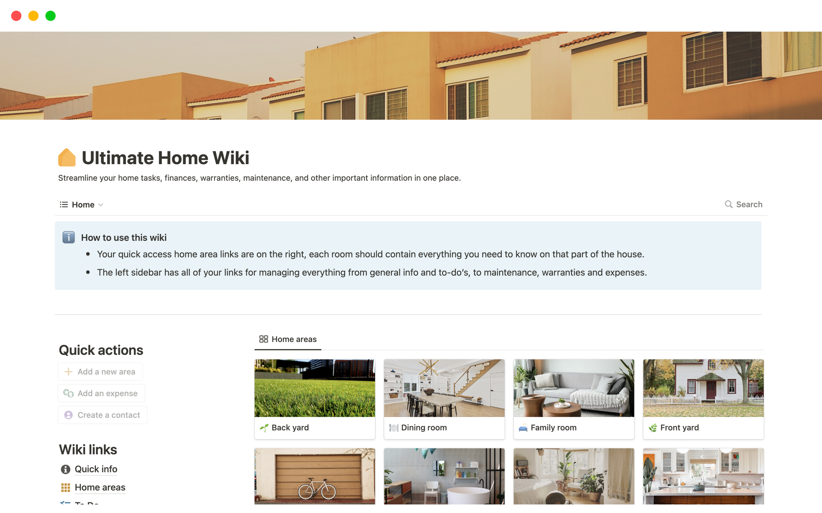Viewport: 822px width, 513px height.
Task: Click the Add an expense icon
Action: click(x=69, y=393)
